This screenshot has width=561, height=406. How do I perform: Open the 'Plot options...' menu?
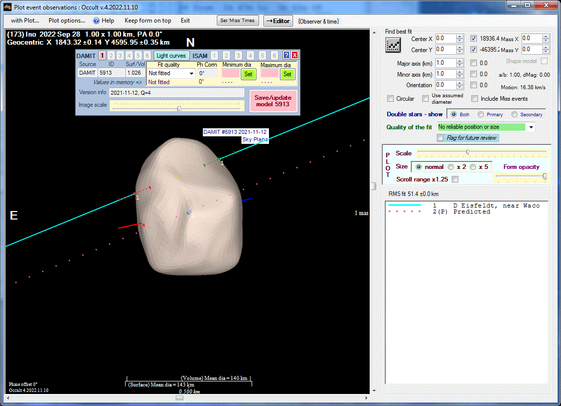pos(67,21)
